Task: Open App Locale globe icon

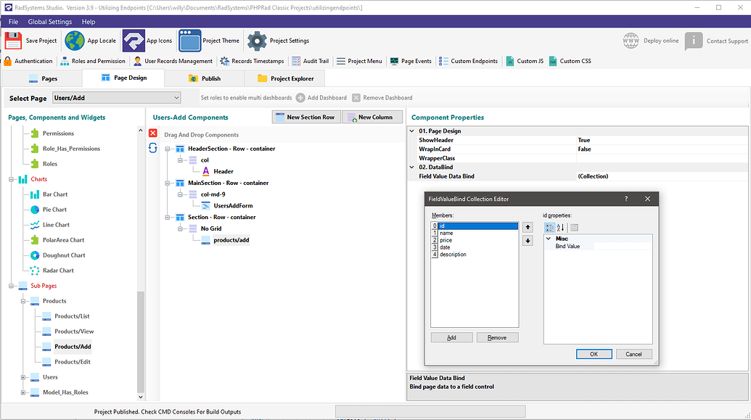Action: (75, 41)
